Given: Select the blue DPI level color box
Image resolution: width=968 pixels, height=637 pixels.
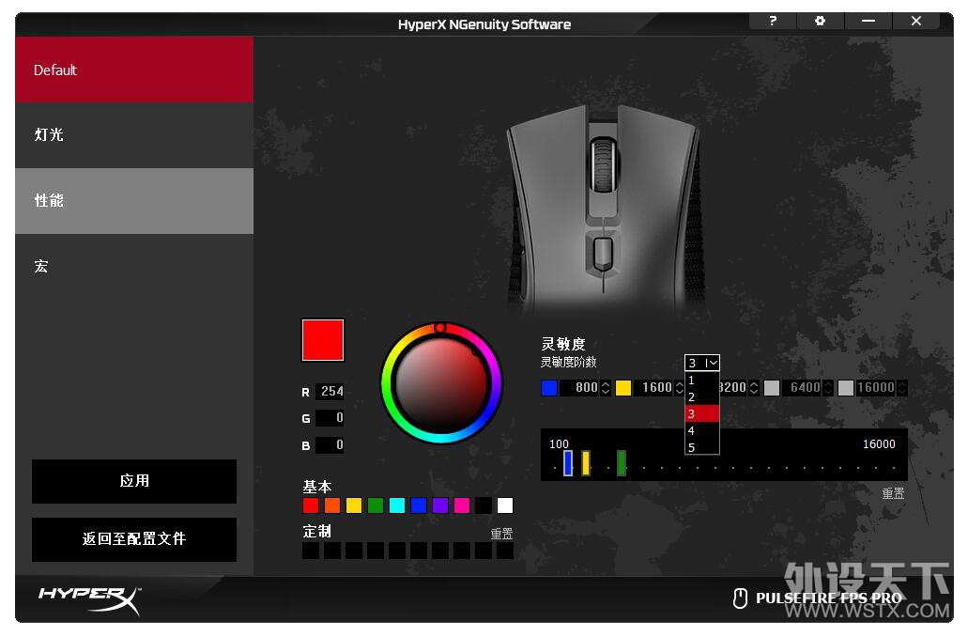Looking at the screenshot, I should coord(549,387).
